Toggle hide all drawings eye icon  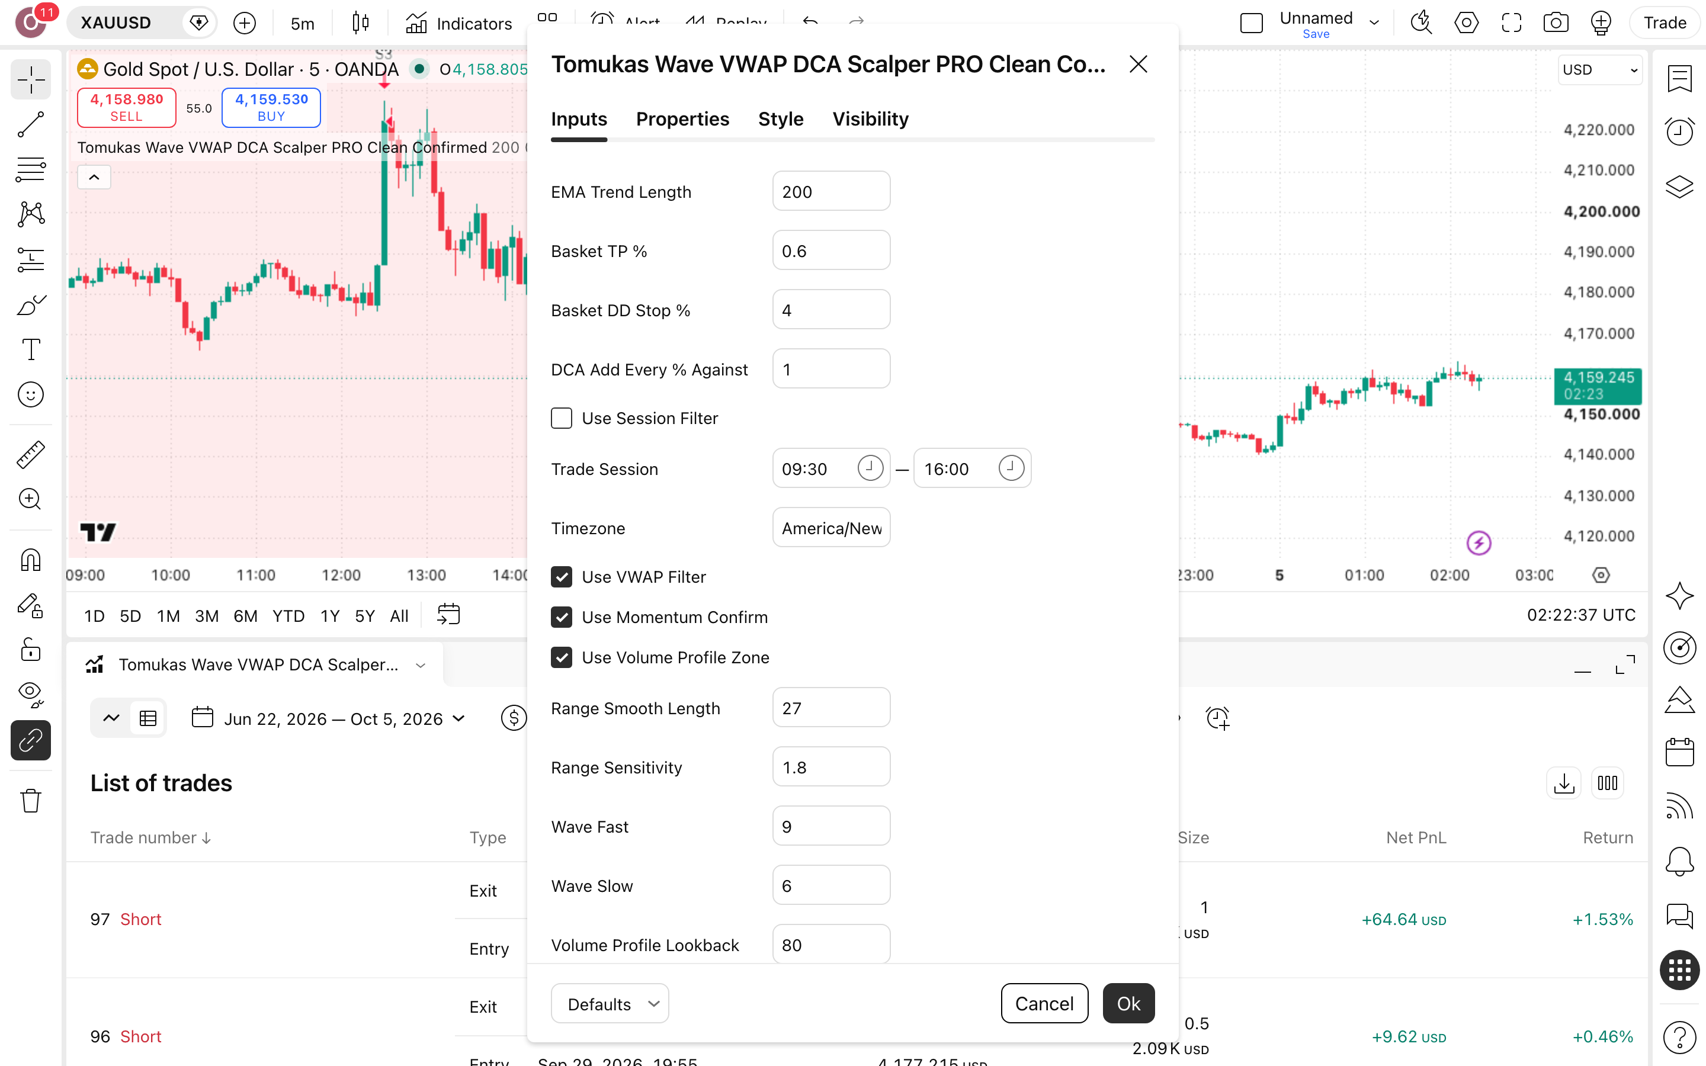pos(30,695)
